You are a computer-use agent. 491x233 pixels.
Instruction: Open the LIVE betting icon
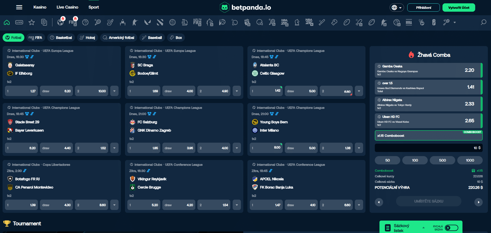tap(19, 23)
